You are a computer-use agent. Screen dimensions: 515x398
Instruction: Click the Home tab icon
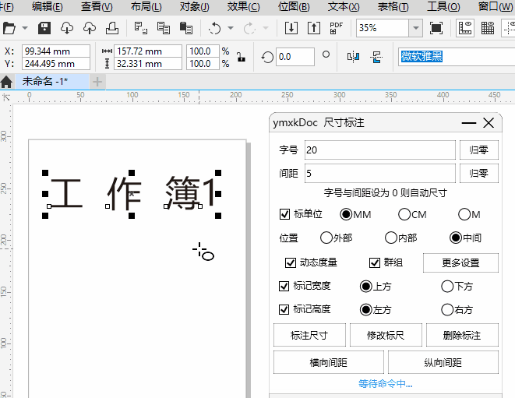click(x=7, y=82)
